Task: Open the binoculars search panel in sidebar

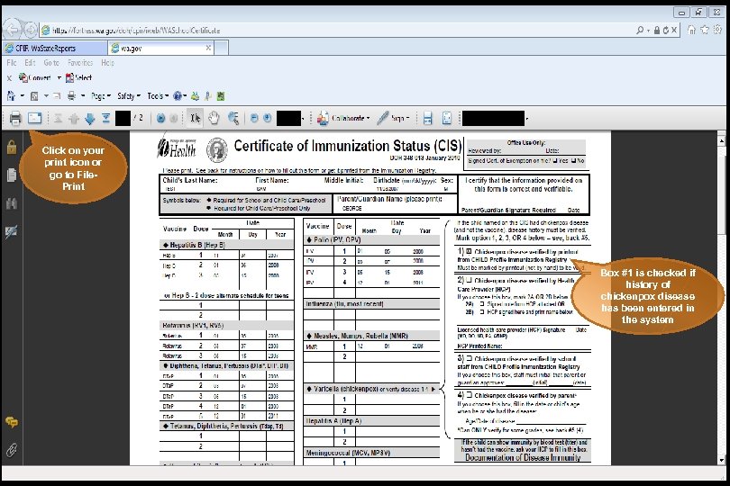Action: pos(12,203)
